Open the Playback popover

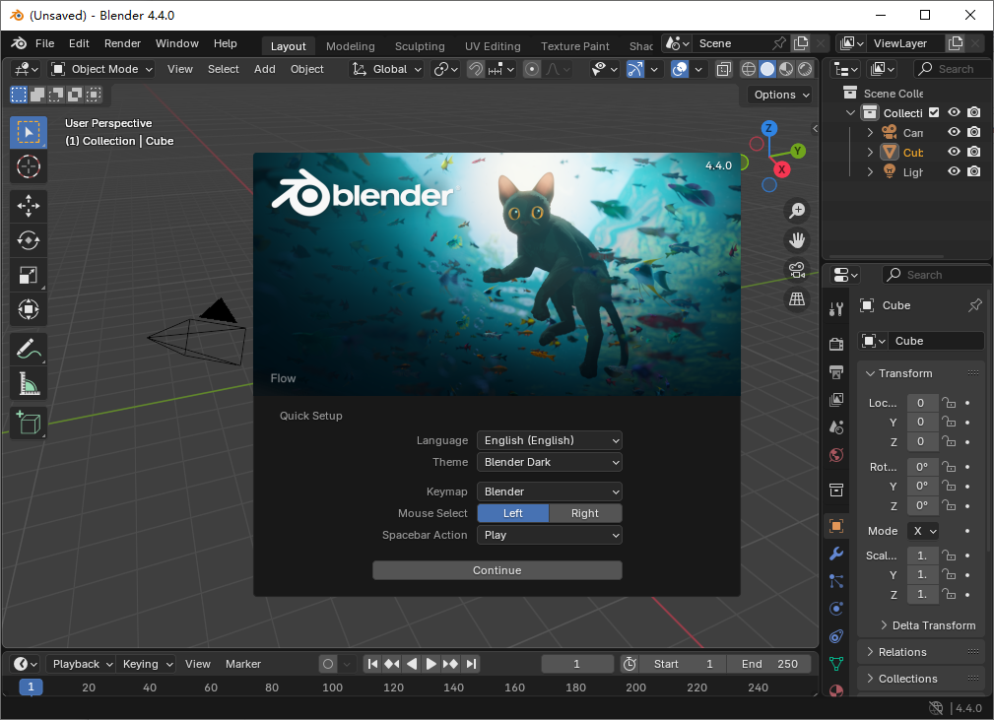point(83,664)
